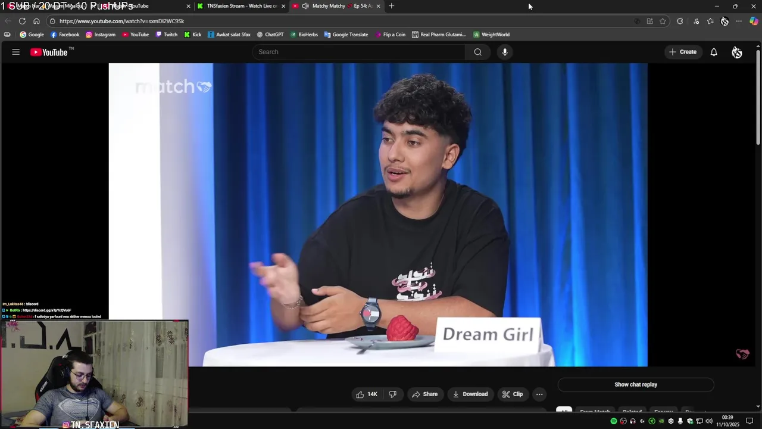Click the video player to pause
Image resolution: width=762 pixels, height=429 pixels.
coord(378,214)
